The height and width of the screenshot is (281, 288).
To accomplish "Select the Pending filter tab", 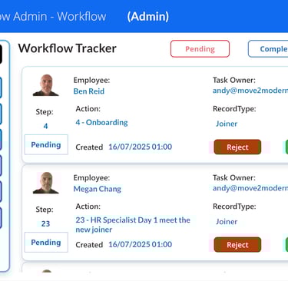I will click(200, 48).
